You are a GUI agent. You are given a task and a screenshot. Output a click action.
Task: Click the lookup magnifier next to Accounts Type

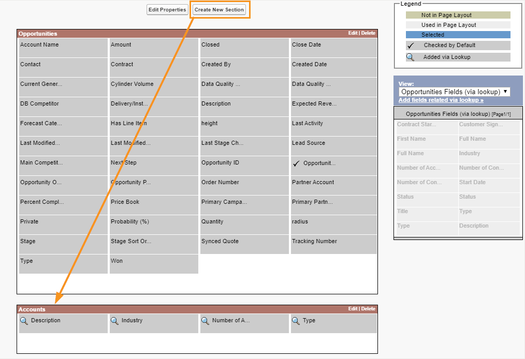point(296,321)
